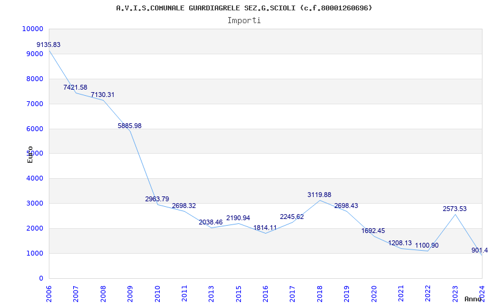Click x-axis year 2011
The image size is (488, 305).
pyautogui.click(x=184, y=293)
